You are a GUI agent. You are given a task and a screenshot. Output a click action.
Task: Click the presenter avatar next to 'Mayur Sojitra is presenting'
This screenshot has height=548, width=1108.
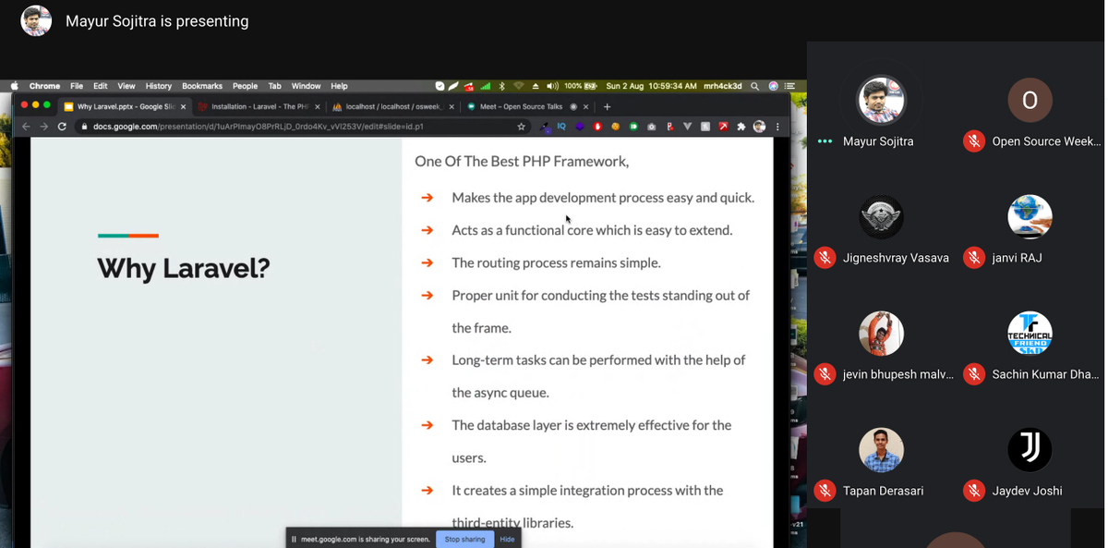[x=36, y=20]
